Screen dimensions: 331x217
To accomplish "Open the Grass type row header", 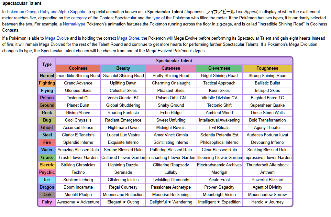I will pos(47,157).
